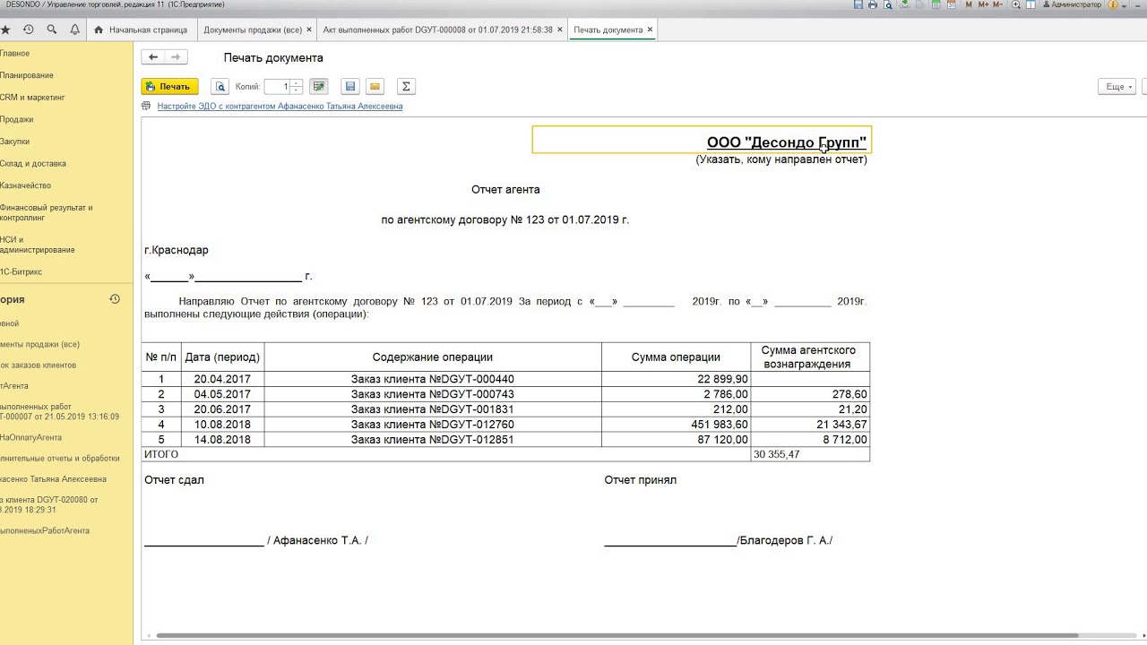Click Администратор user label
This screenshot has width=1147, height=645.
1072,4
